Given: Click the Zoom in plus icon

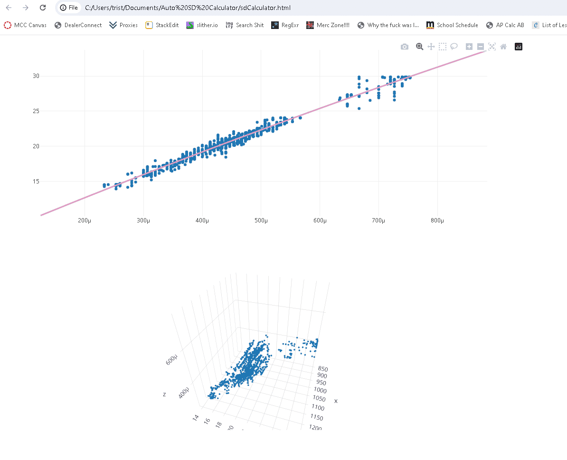Looking at the screenshot, I should (x=469, y=47).
